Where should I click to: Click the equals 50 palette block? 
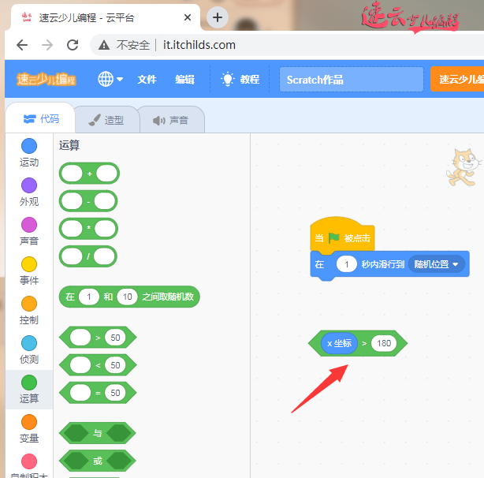[98, 393]
